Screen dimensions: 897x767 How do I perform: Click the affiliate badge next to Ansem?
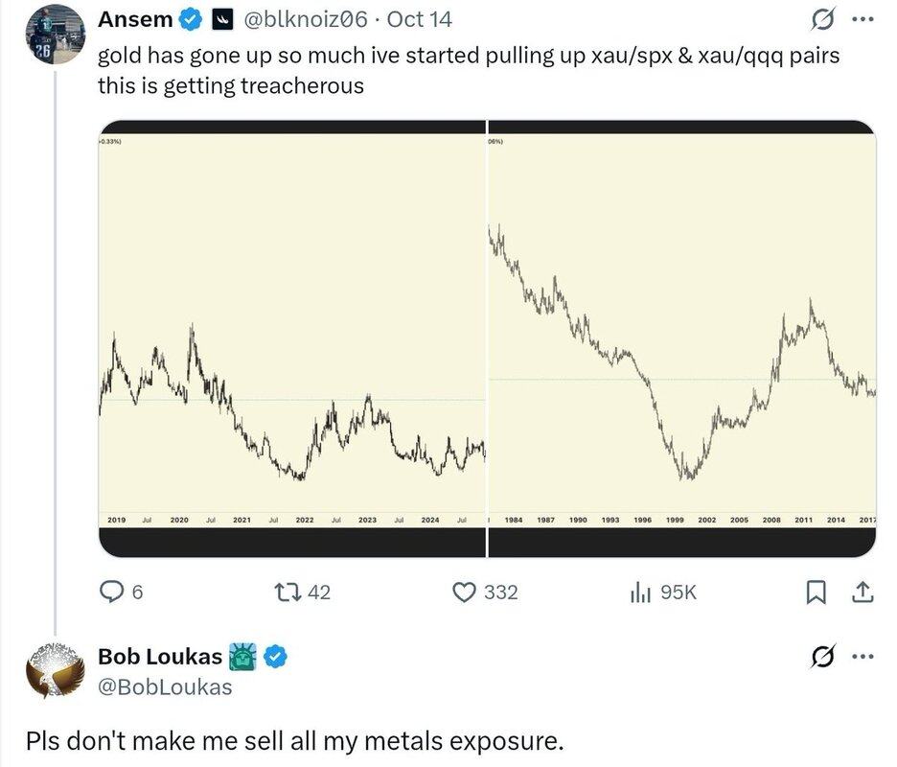coord(223,19)
